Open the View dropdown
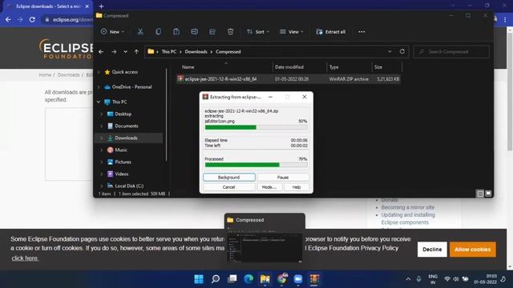513x288 pixels. click(x=291, y=32)
